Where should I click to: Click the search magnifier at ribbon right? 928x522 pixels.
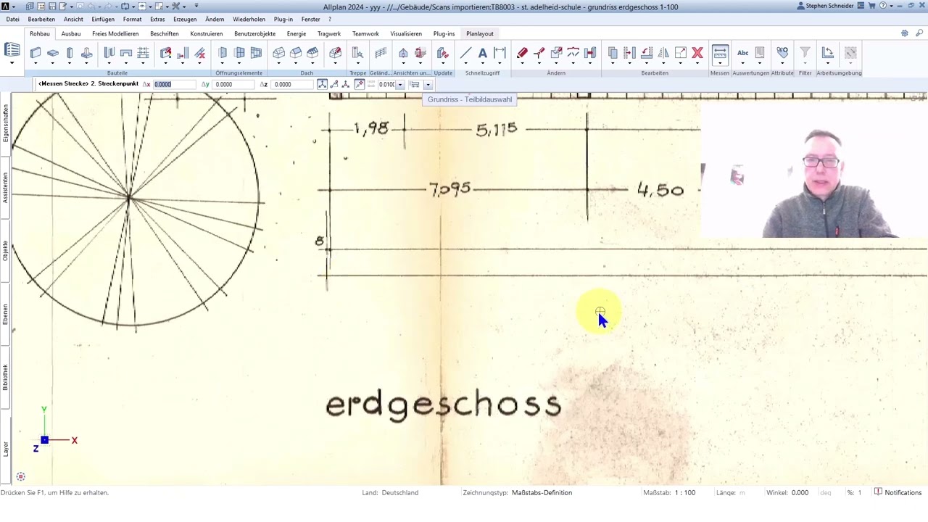pyautogui.click(x=920, y=33)
